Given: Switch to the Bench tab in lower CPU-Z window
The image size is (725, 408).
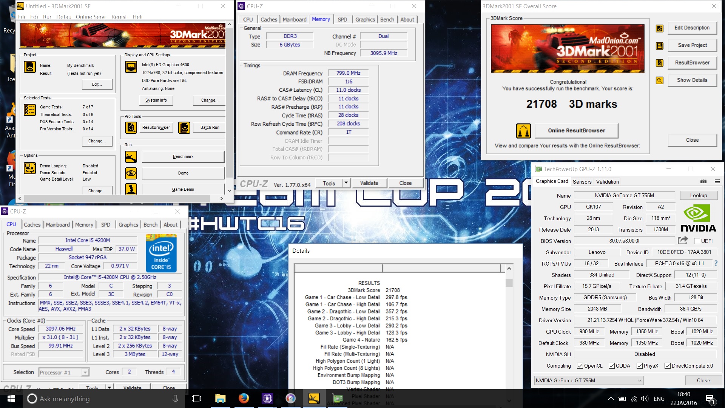Looking at the screenshot, I should (150, 225).
